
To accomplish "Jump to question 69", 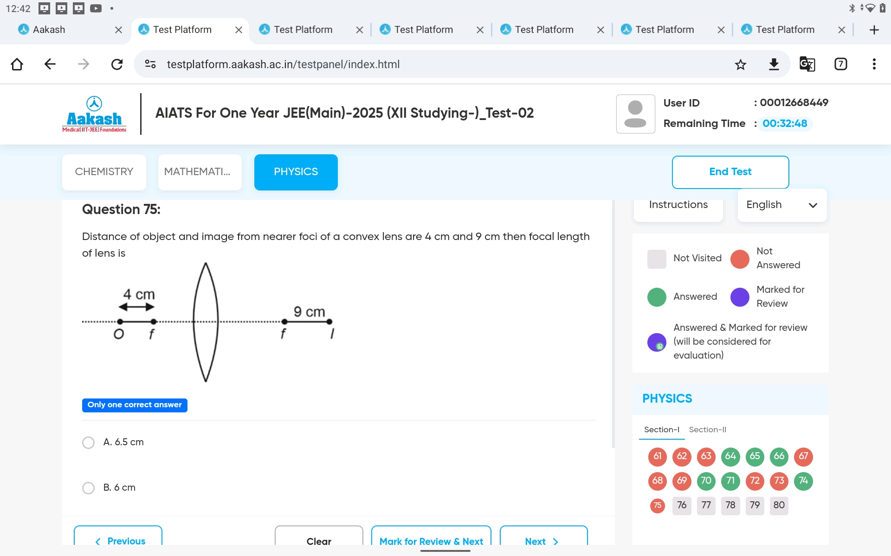I will click(682, 481).
